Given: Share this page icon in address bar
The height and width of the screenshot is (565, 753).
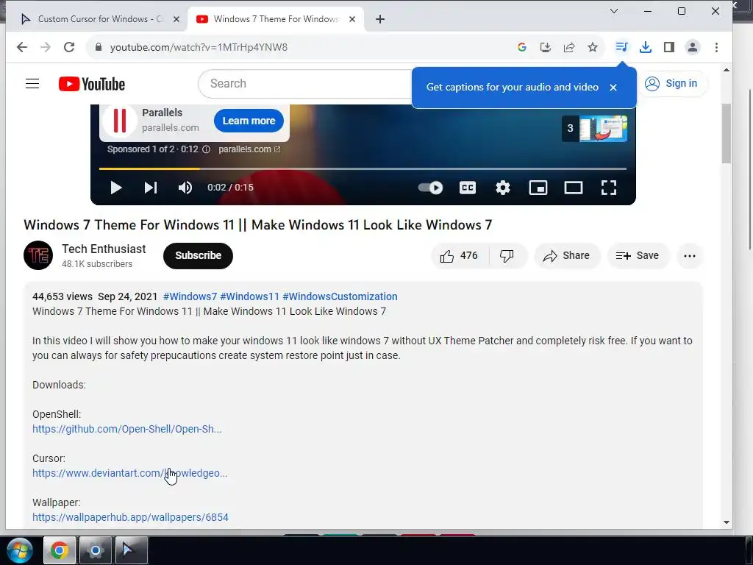Looking at the screenshot, I should [569, 47].
